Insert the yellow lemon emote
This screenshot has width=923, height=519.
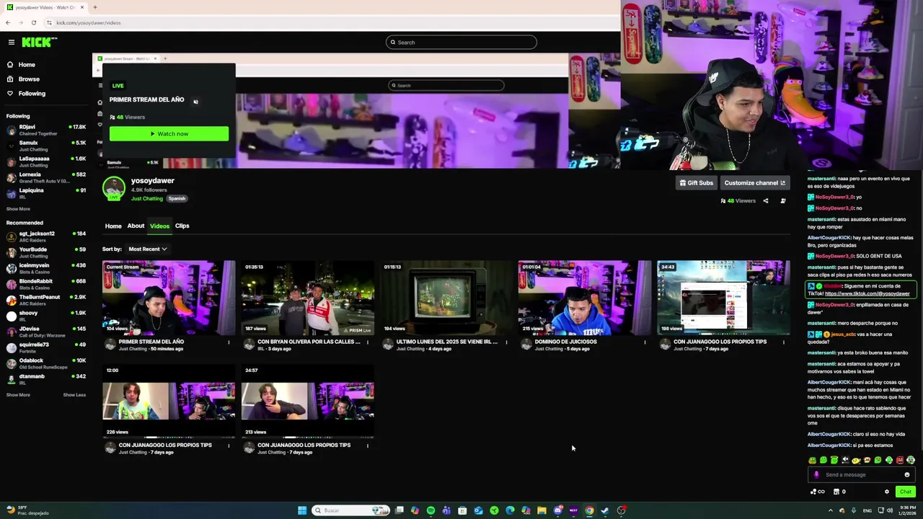(856, 461)
